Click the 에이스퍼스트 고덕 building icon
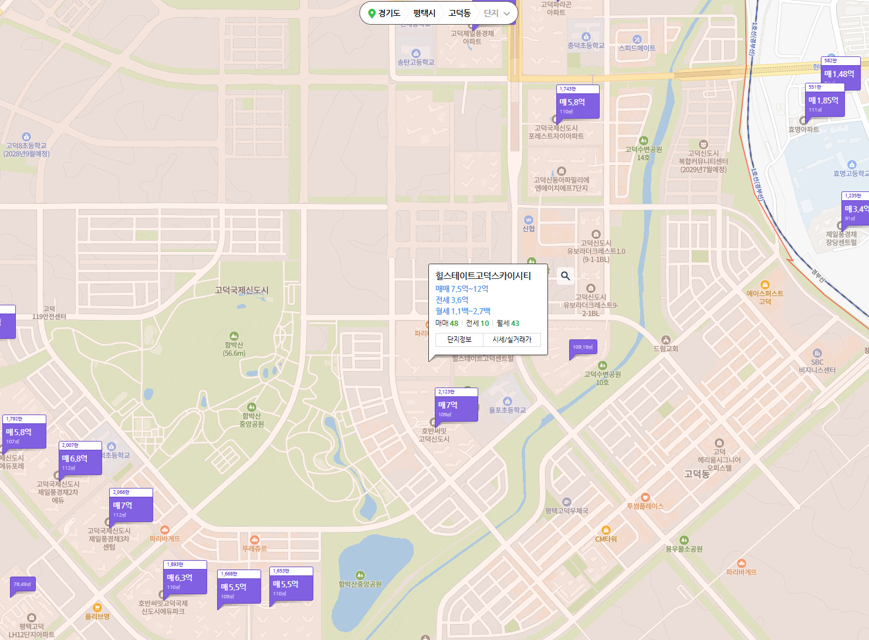869x640 pixels. 765,285
